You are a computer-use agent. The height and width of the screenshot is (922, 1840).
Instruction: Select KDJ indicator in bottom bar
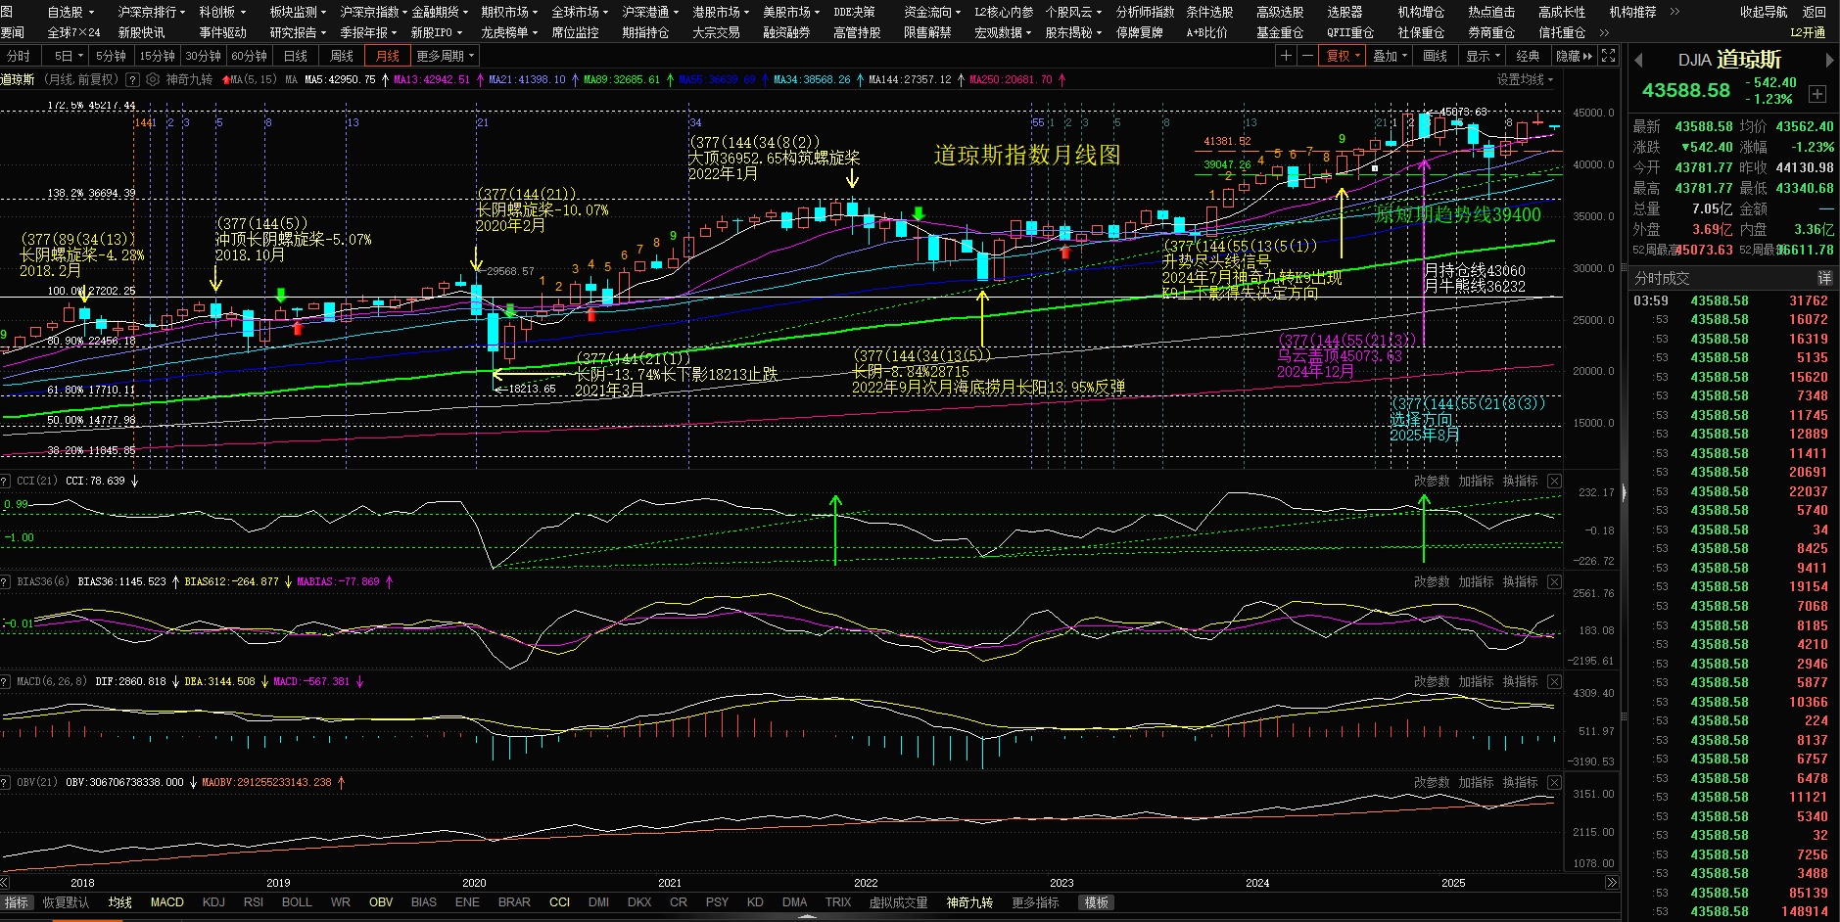coord(213,902)
